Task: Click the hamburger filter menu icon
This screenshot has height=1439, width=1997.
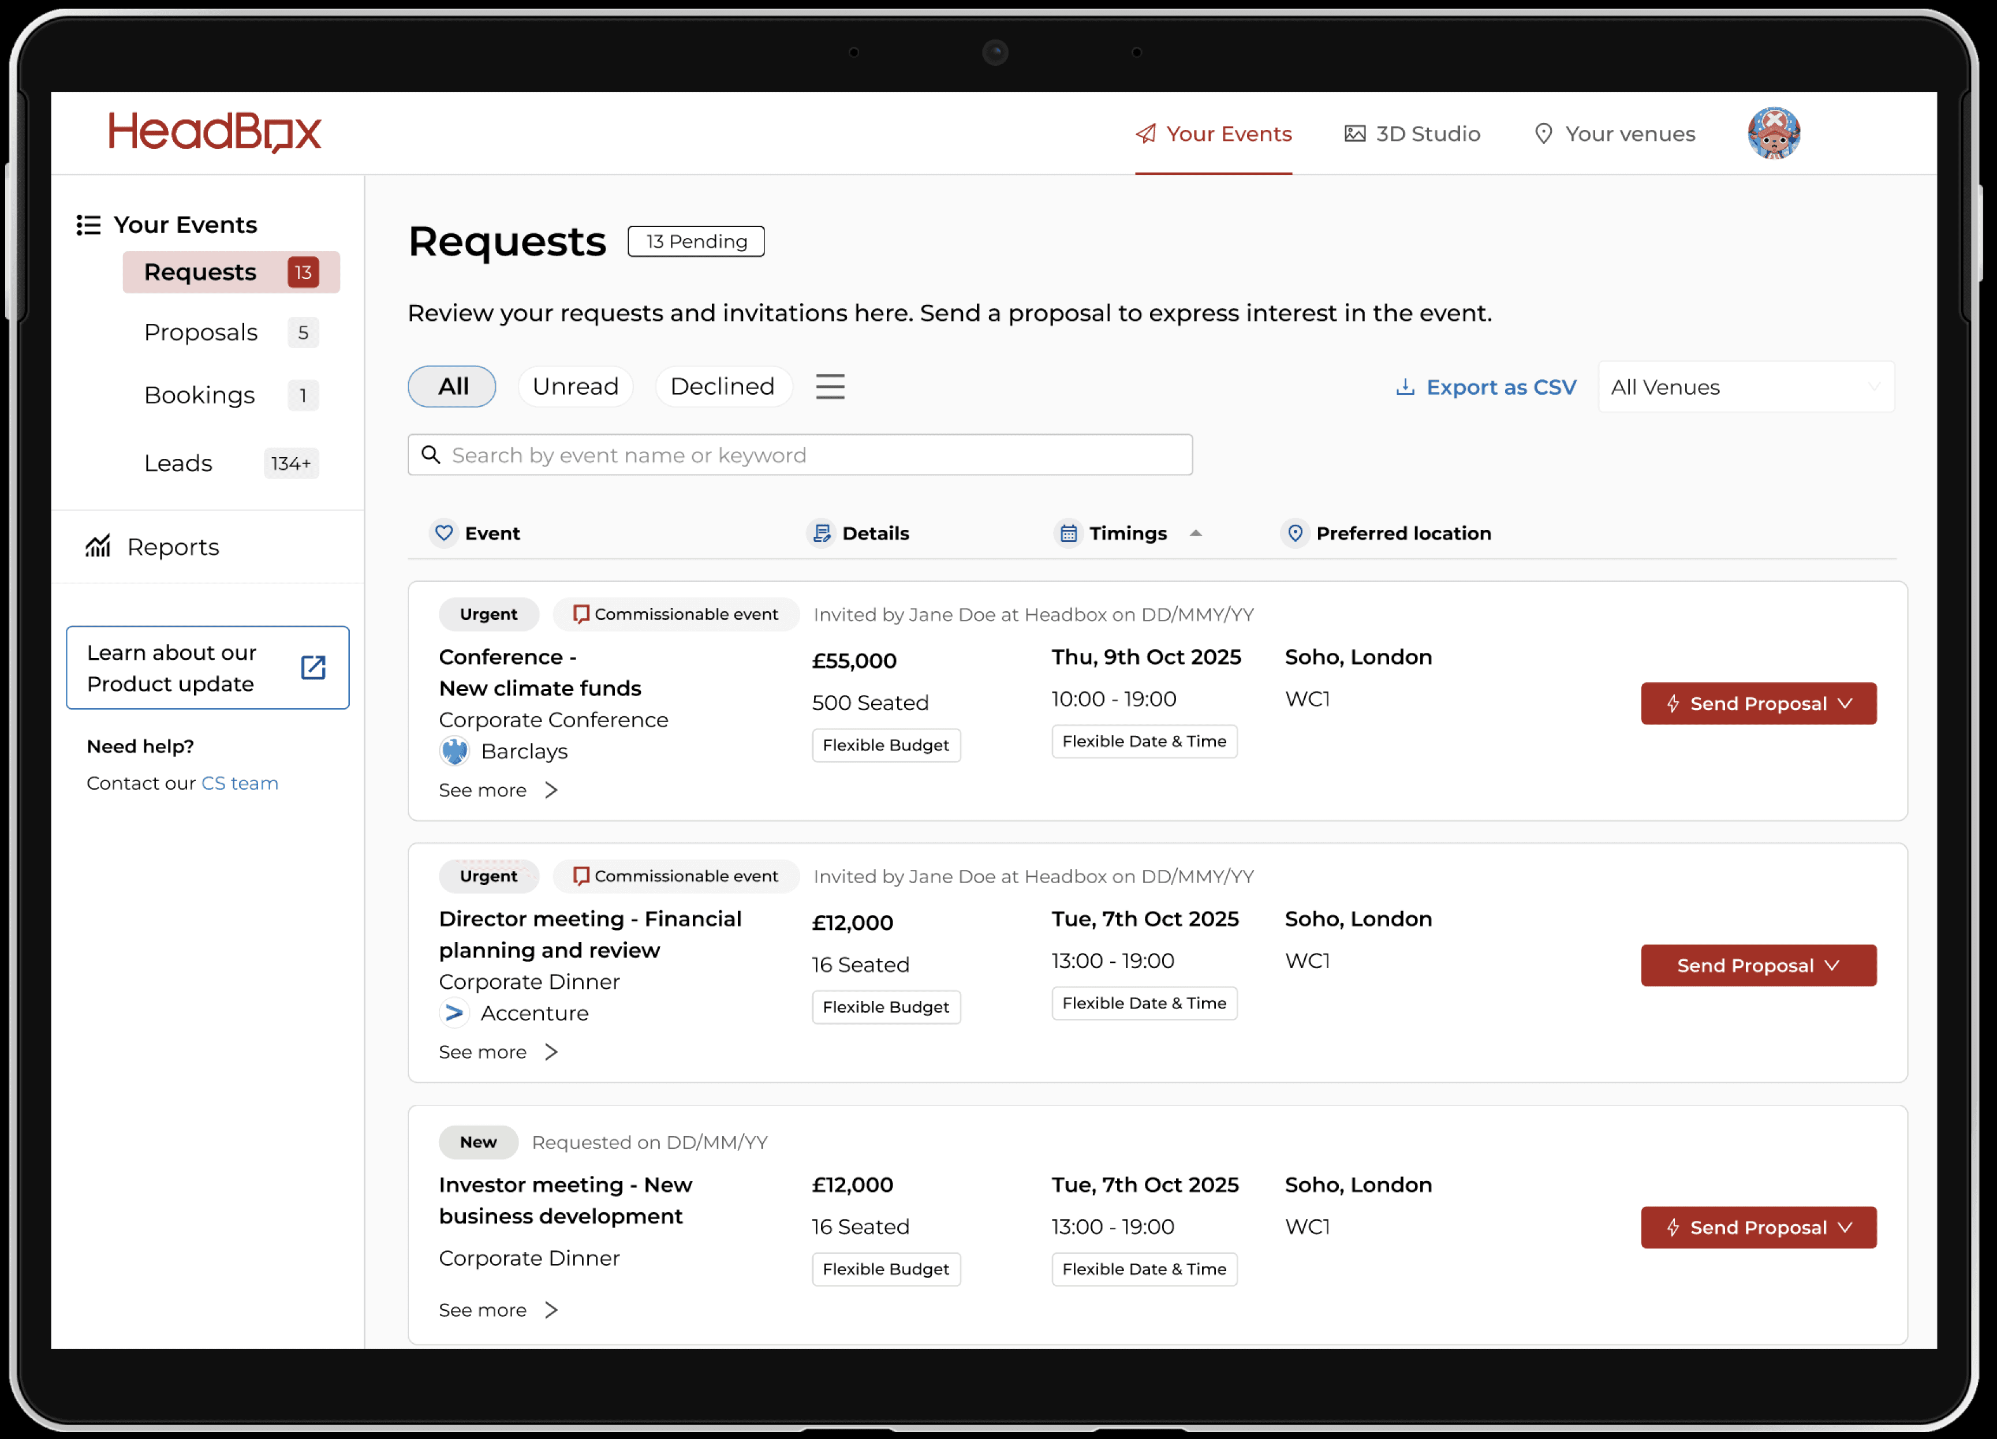Action: (x=830, y=386)
